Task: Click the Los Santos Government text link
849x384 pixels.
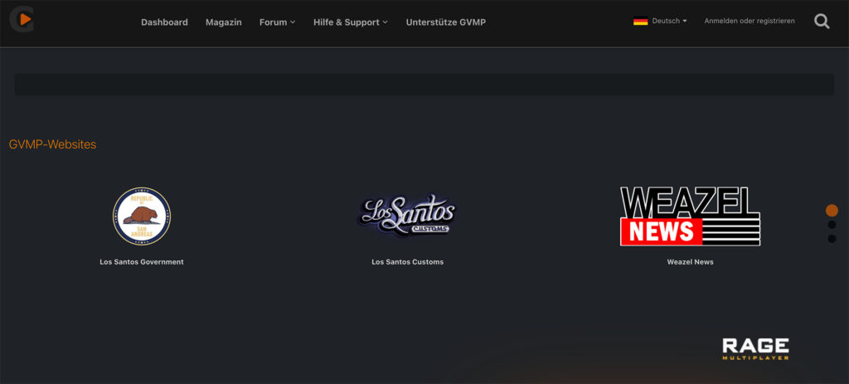Action: pos(142,262)
